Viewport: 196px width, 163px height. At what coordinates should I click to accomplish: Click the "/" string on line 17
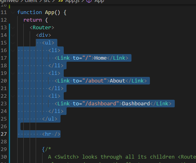(87, 58)
